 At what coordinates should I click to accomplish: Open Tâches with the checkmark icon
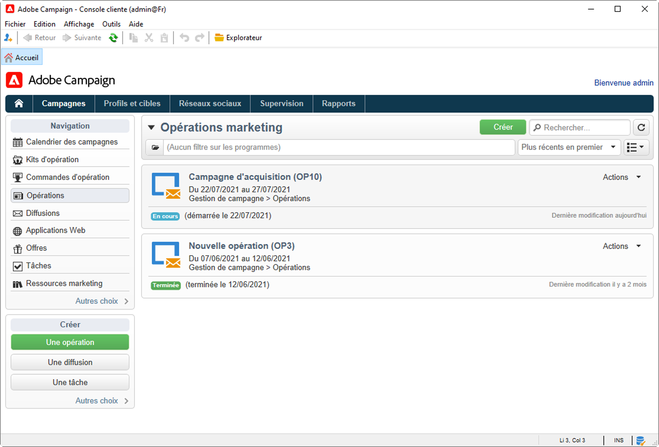point(17,266)
